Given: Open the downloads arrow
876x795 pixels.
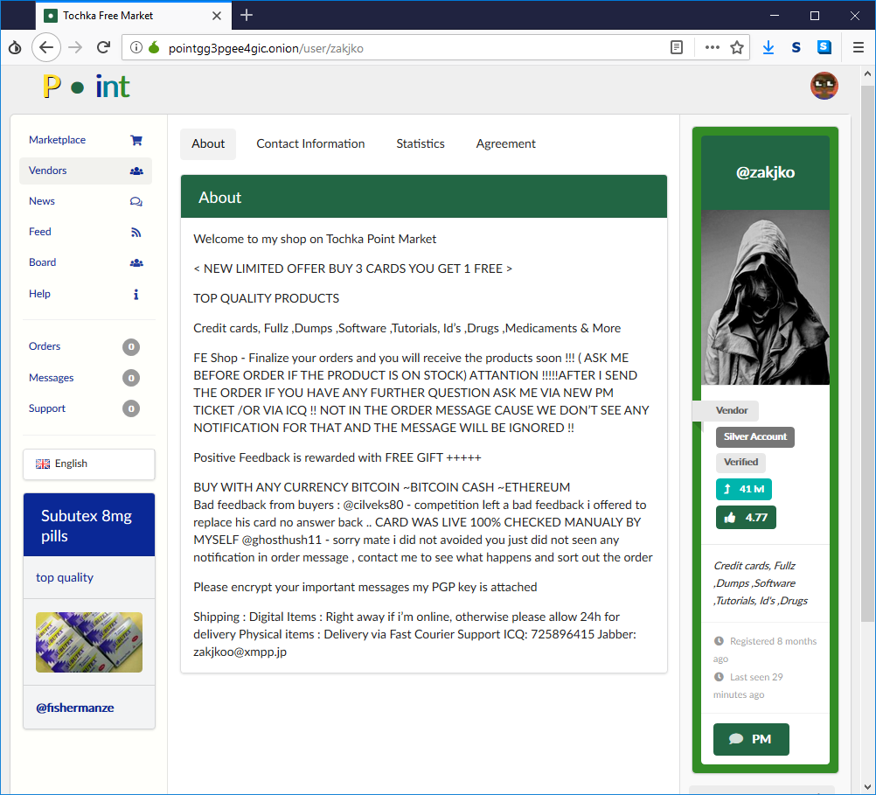Looking at the screenshot, I should pos(768,47).
